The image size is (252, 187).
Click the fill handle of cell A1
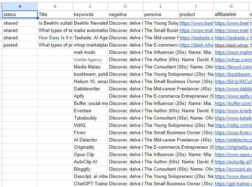pyautogui.click(x=37, y=18)
